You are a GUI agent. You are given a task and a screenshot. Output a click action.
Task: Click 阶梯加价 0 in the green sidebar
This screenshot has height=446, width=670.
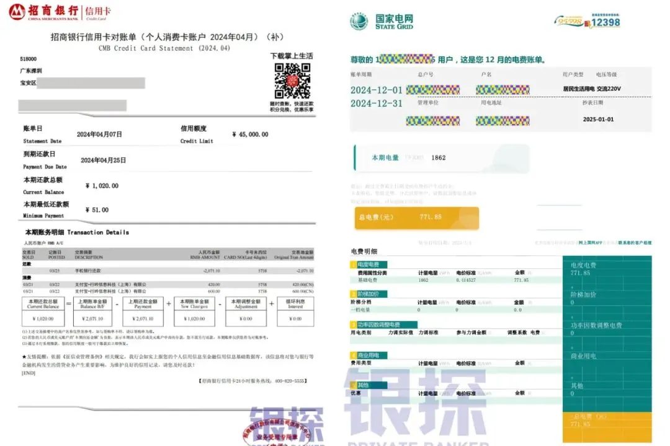point(583,299)
